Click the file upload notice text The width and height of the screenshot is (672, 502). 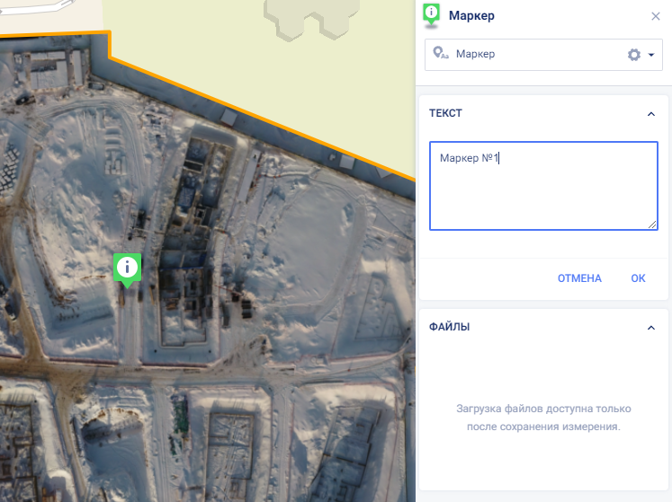pyautogui.click(x=543, y=418)
